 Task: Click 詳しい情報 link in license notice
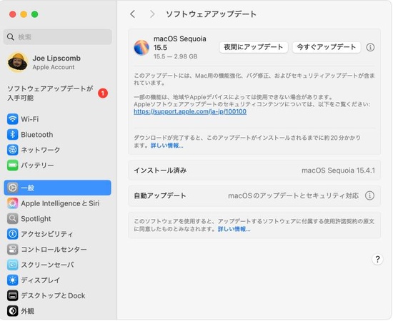pos(234,229)
